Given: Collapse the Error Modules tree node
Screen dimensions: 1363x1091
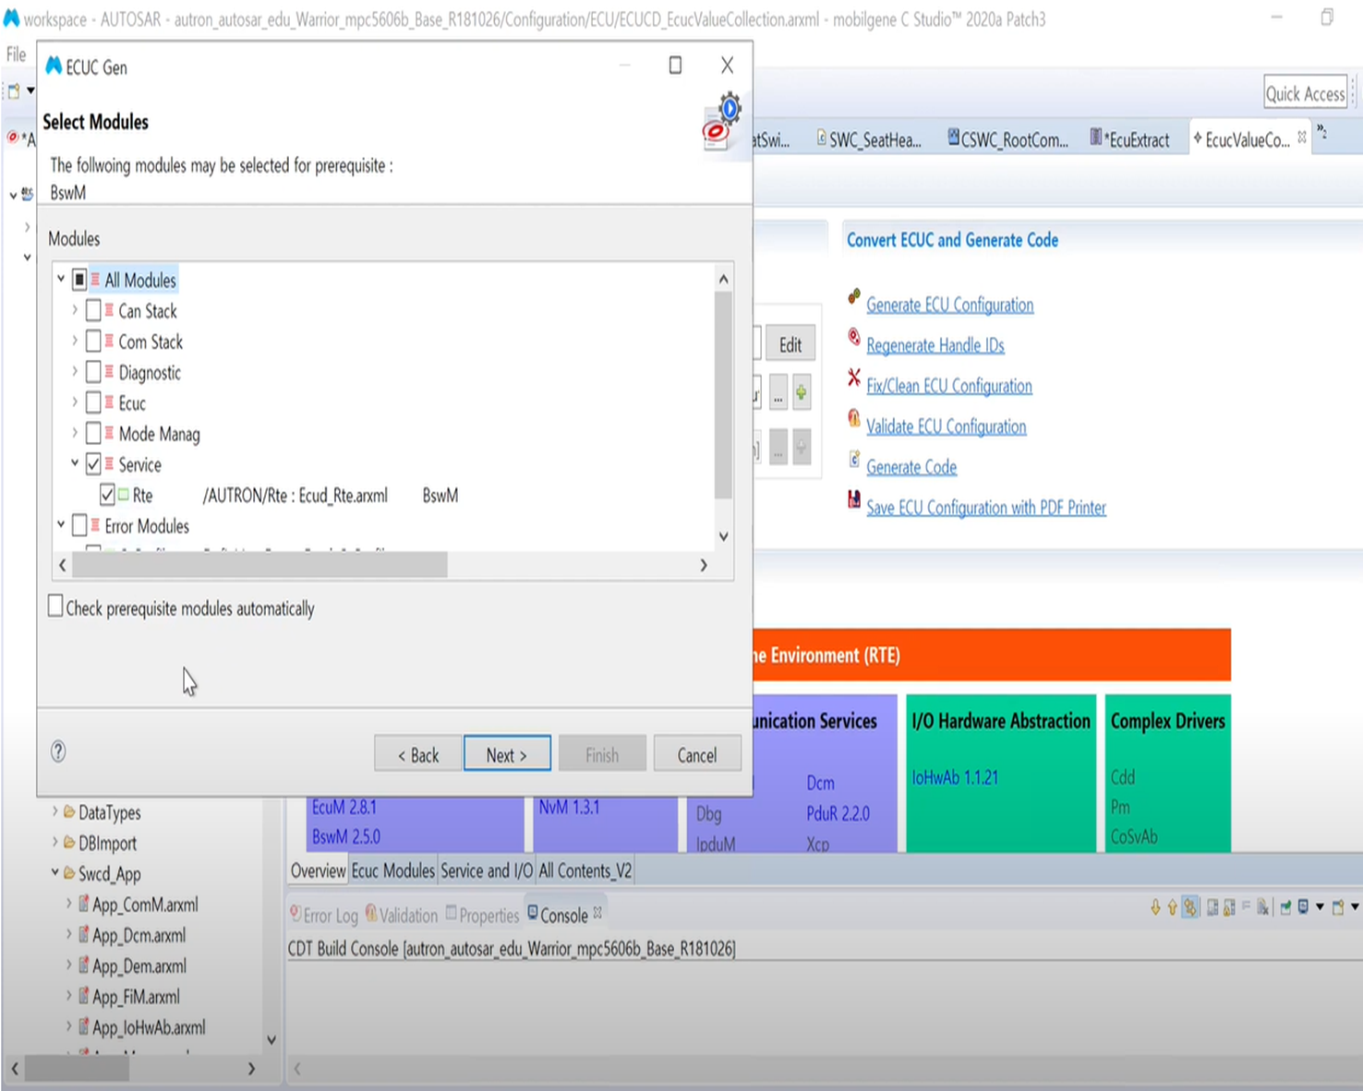Looking at the screenshot, I should pos(61,525).
